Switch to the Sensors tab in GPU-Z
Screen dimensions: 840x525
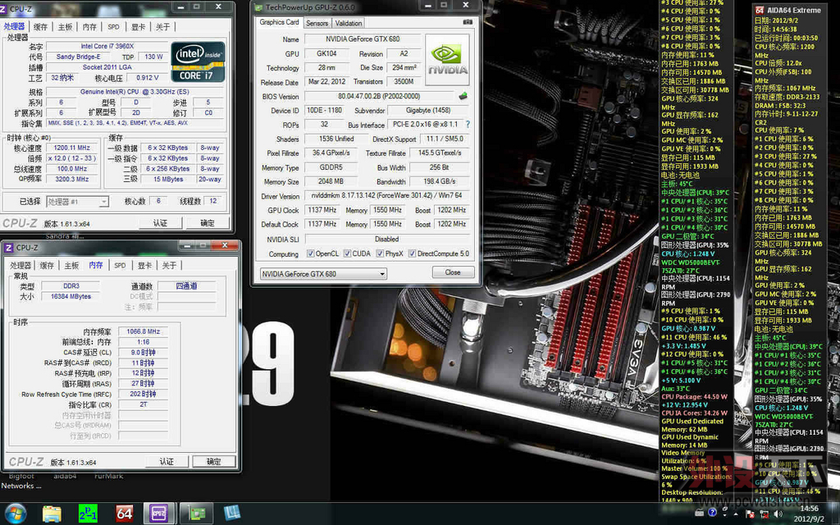tap(317, 23)
